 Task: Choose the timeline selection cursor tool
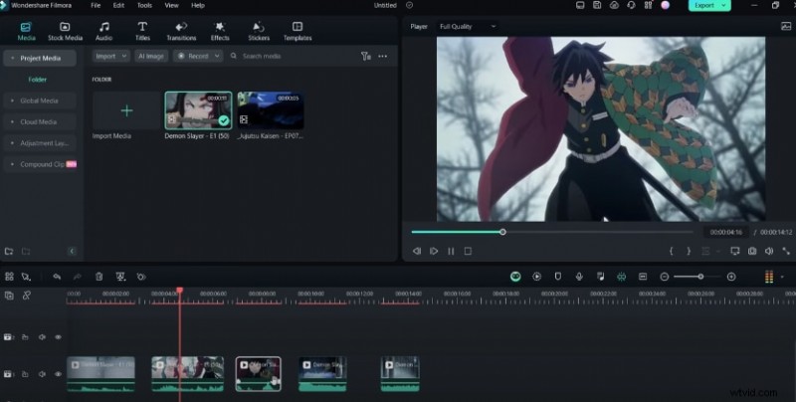27,277
